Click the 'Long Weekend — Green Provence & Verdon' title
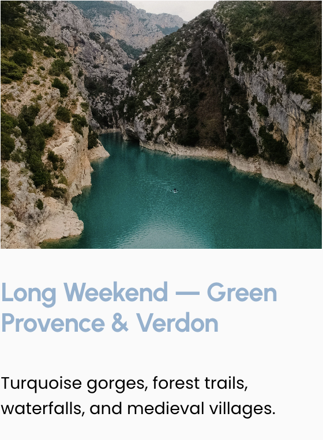This screenshot has height=440, width=323. click(x=139, y=308)
